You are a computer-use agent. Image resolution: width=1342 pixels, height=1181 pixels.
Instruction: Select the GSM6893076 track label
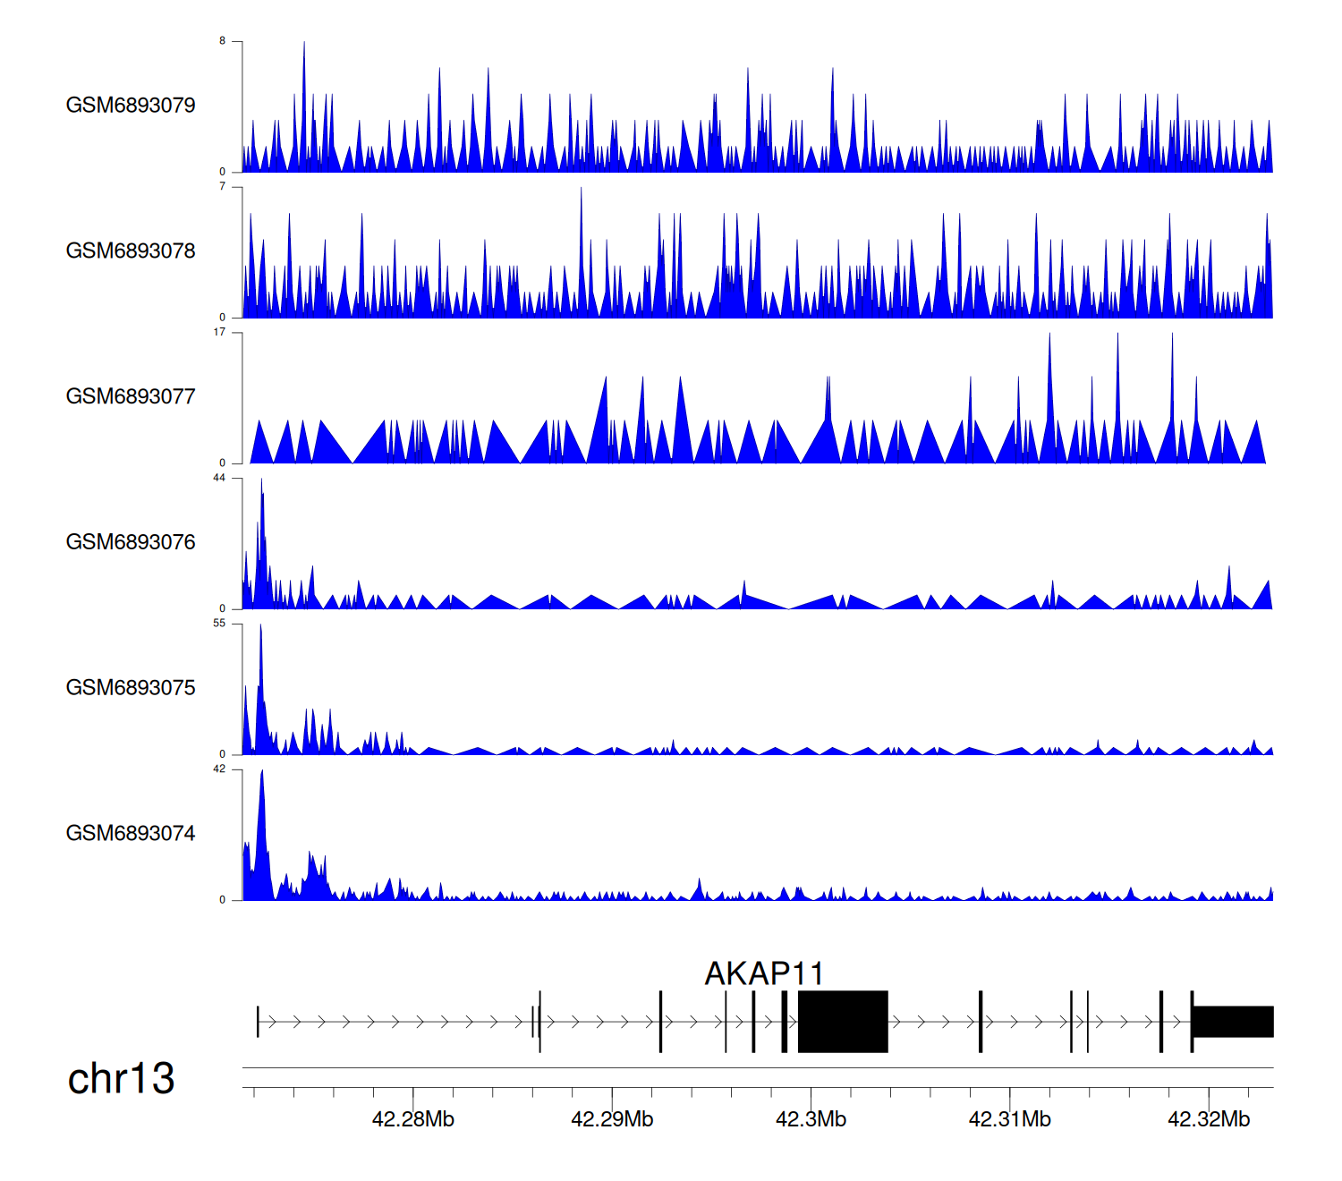pyautogui.click(x=131, y=543)
